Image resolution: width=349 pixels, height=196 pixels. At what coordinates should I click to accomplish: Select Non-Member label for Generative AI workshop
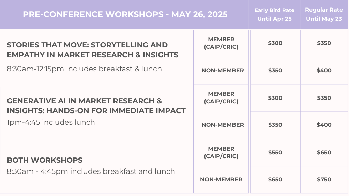click(223, 125)
